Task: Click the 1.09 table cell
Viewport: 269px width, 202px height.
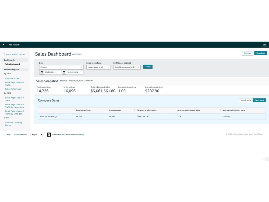Action: coord(179,116)
